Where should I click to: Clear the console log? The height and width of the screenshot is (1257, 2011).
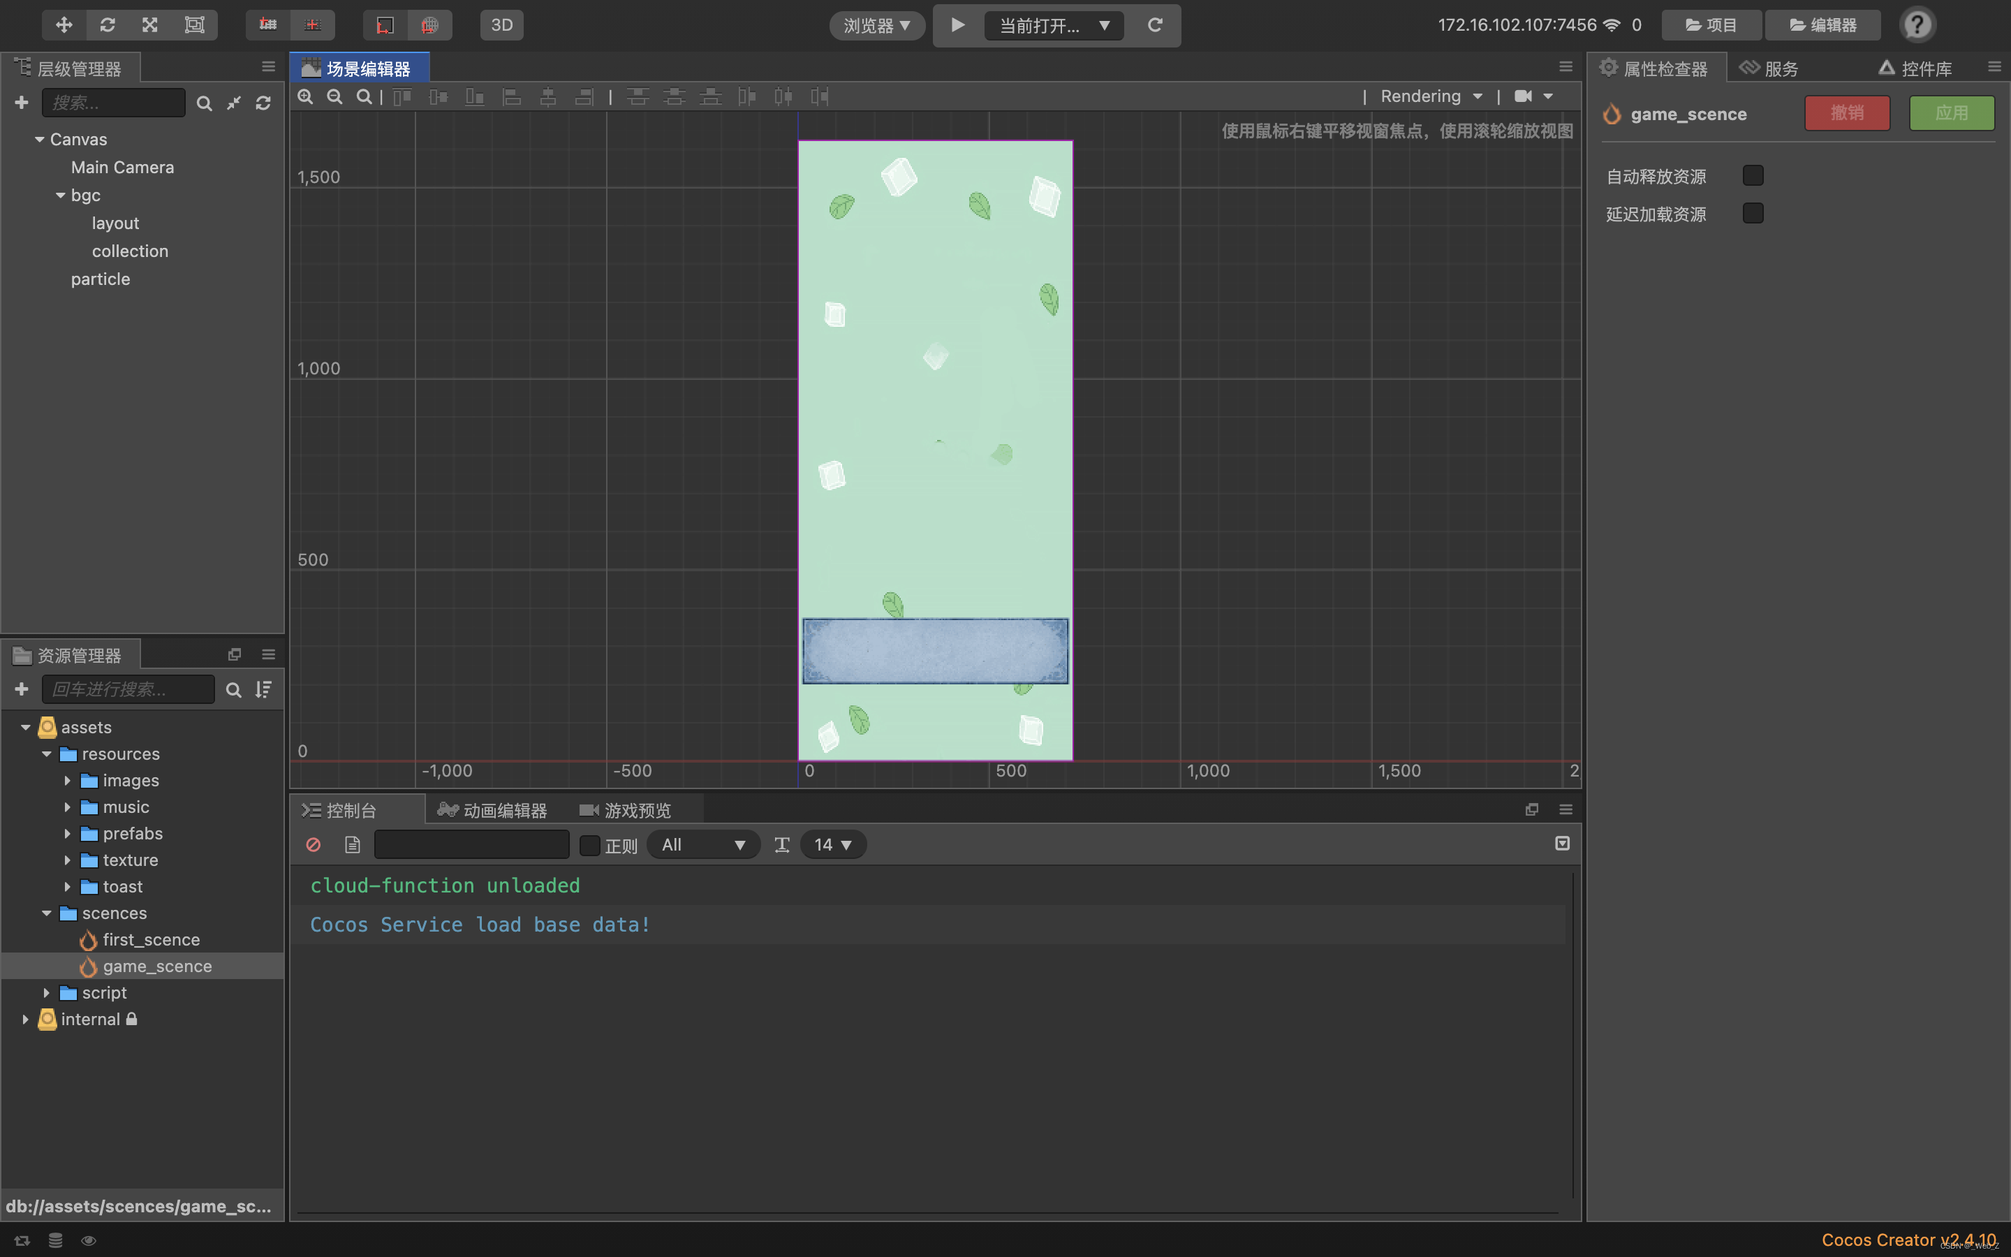click(314, 845)
